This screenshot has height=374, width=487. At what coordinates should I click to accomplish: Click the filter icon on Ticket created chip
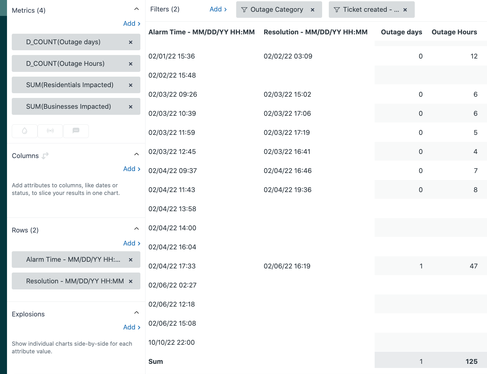(337, 10)
